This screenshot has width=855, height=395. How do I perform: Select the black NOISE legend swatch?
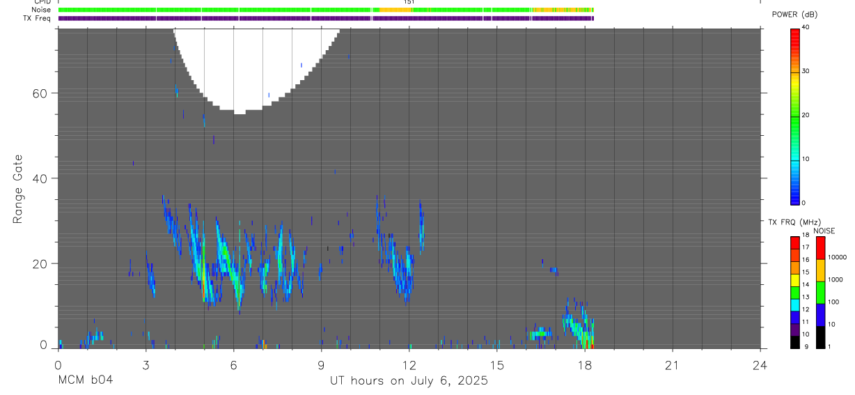820,337
